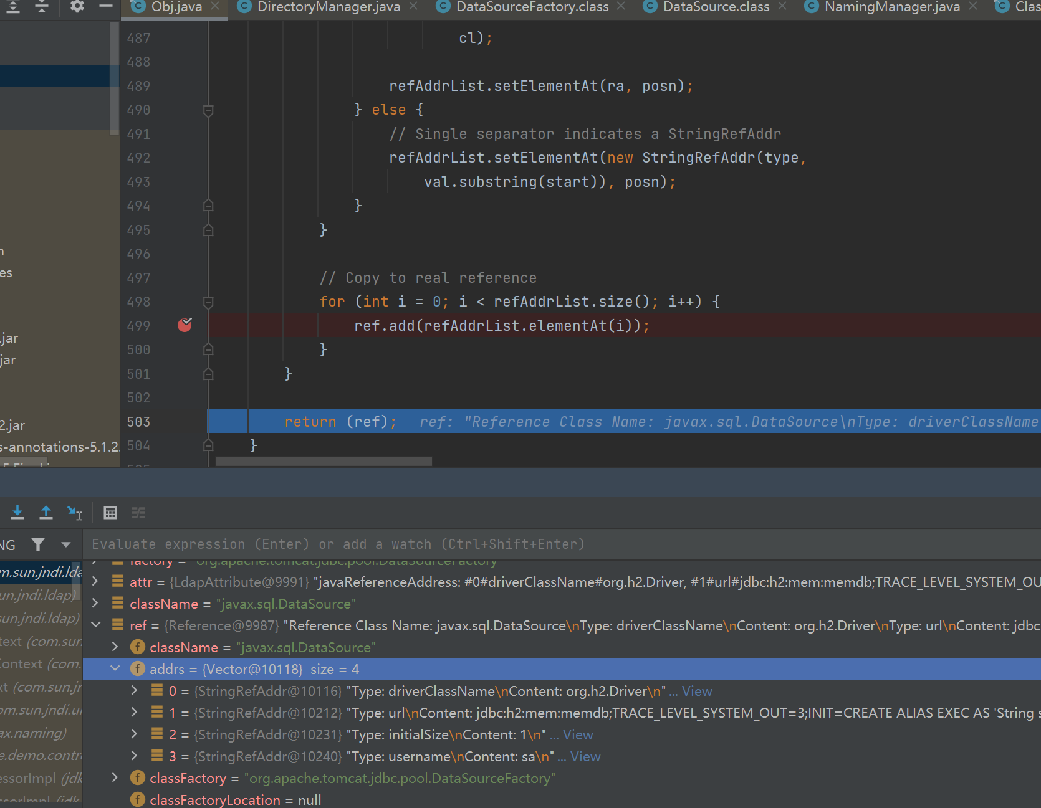This screenshot has width=1041, height=808.
Task: Click run to cursor icon
Action: 75,513
